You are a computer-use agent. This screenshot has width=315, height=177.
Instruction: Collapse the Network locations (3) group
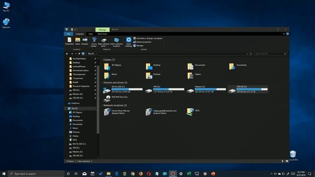tap(102, 105)
